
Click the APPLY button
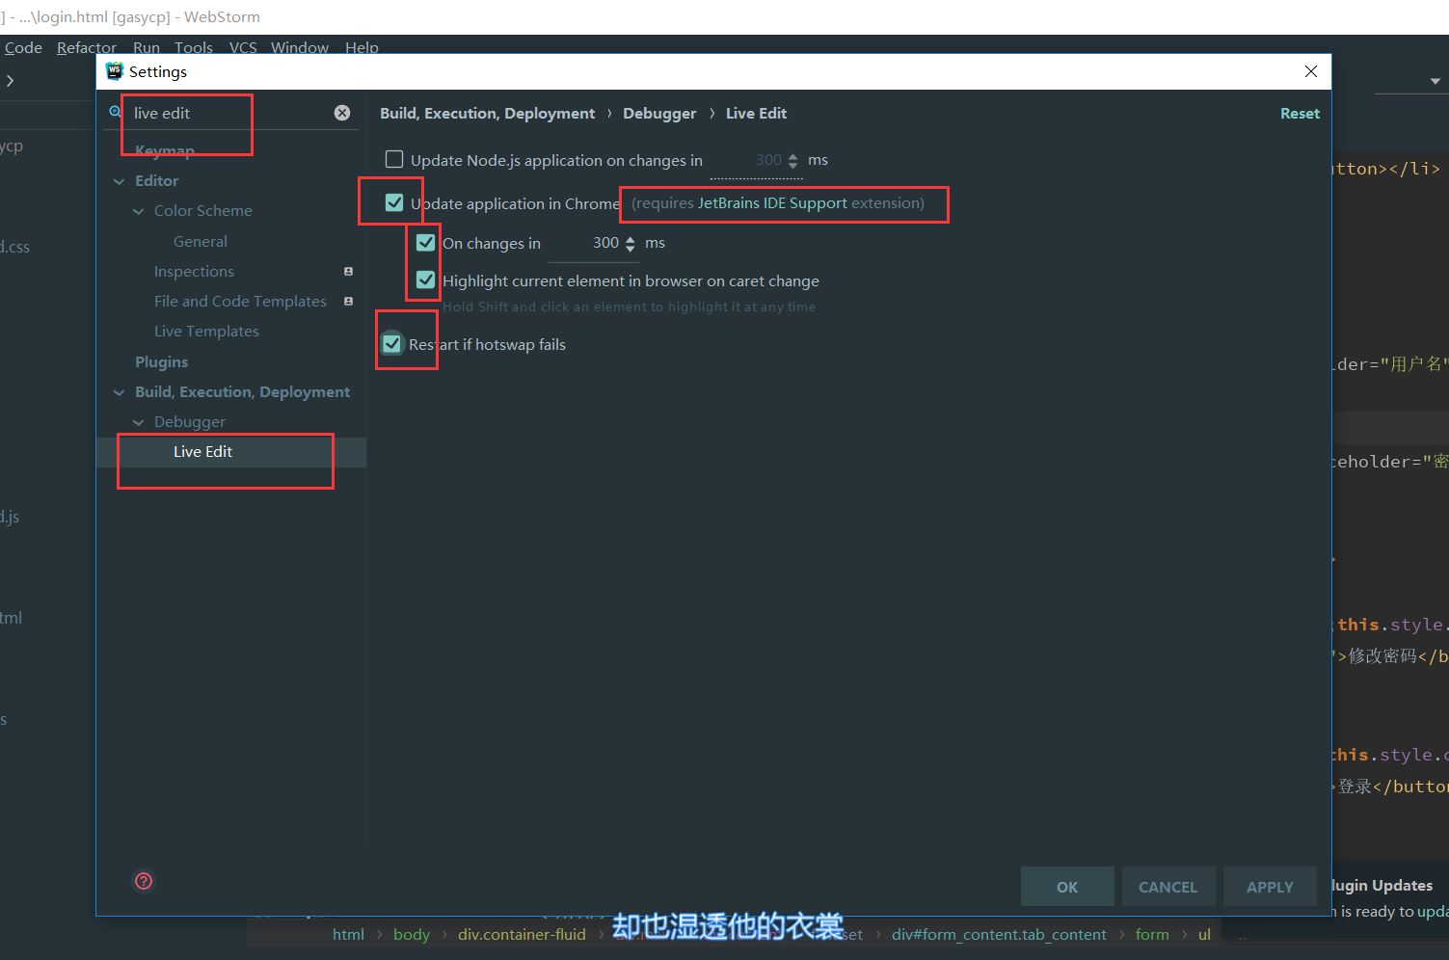pyautogui.click(x=1269, y=886)
